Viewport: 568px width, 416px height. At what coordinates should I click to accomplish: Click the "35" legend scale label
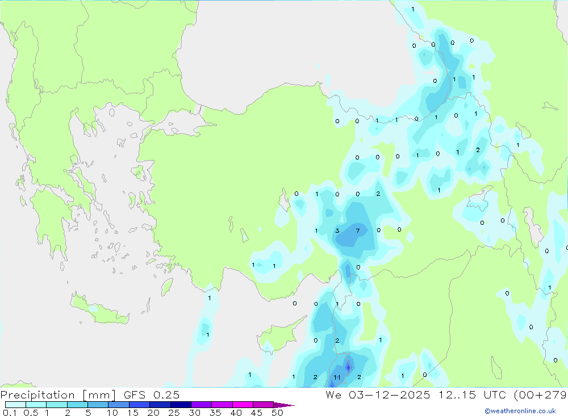point(215,413)
